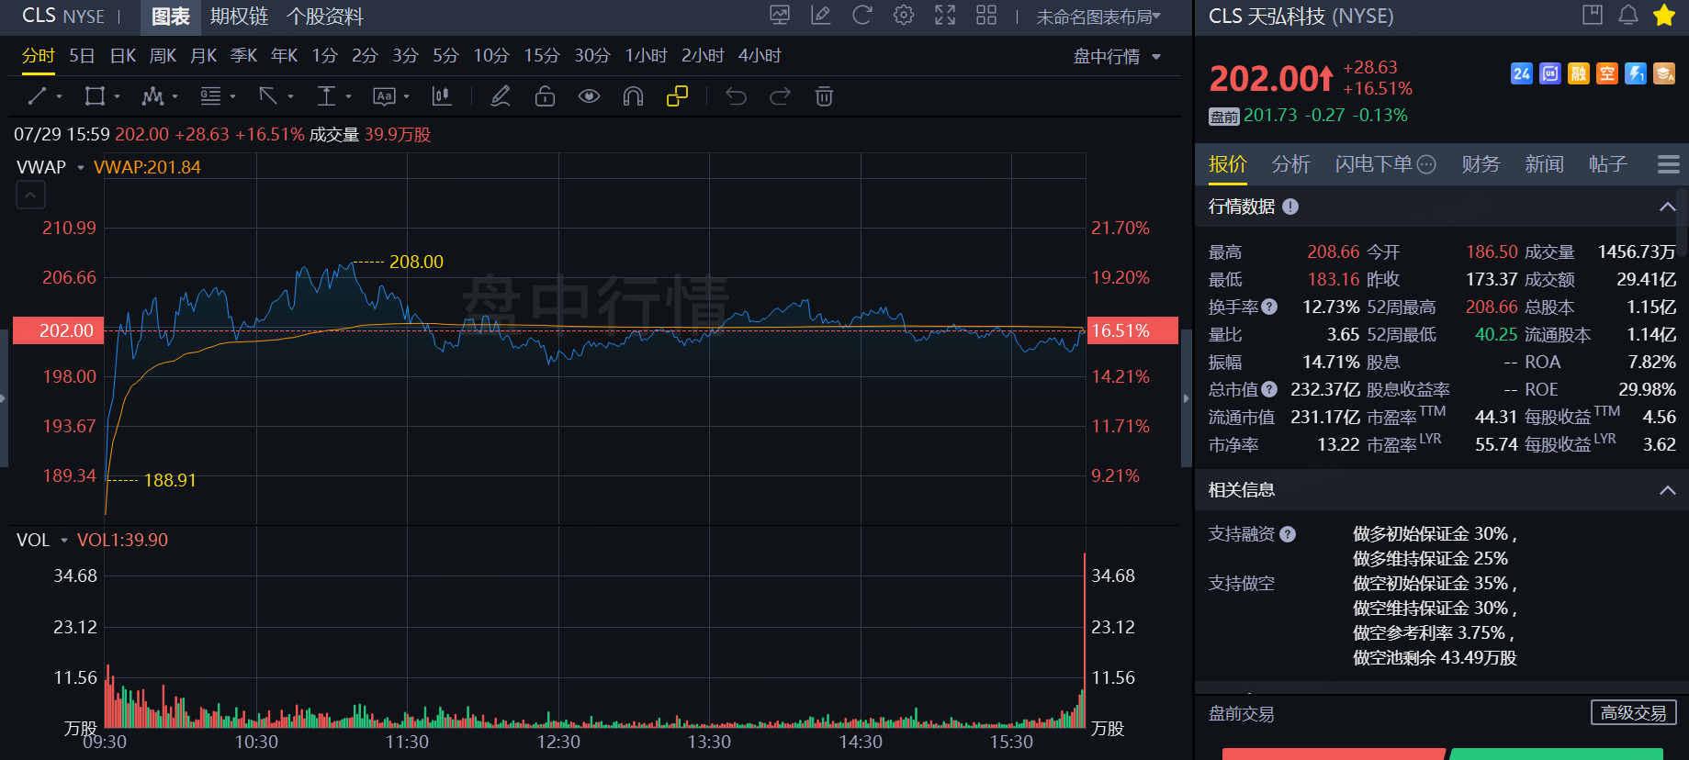Image resolution: width=1689 pixels, height=760 pixels.
Task: Switch to the 个股资料 tab
Action: [325, 17]
